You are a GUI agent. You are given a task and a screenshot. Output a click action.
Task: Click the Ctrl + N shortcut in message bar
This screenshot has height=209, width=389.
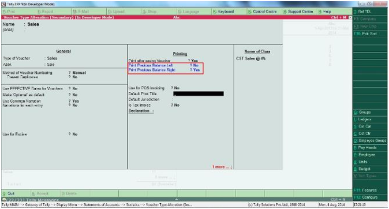tap(338, 200)
